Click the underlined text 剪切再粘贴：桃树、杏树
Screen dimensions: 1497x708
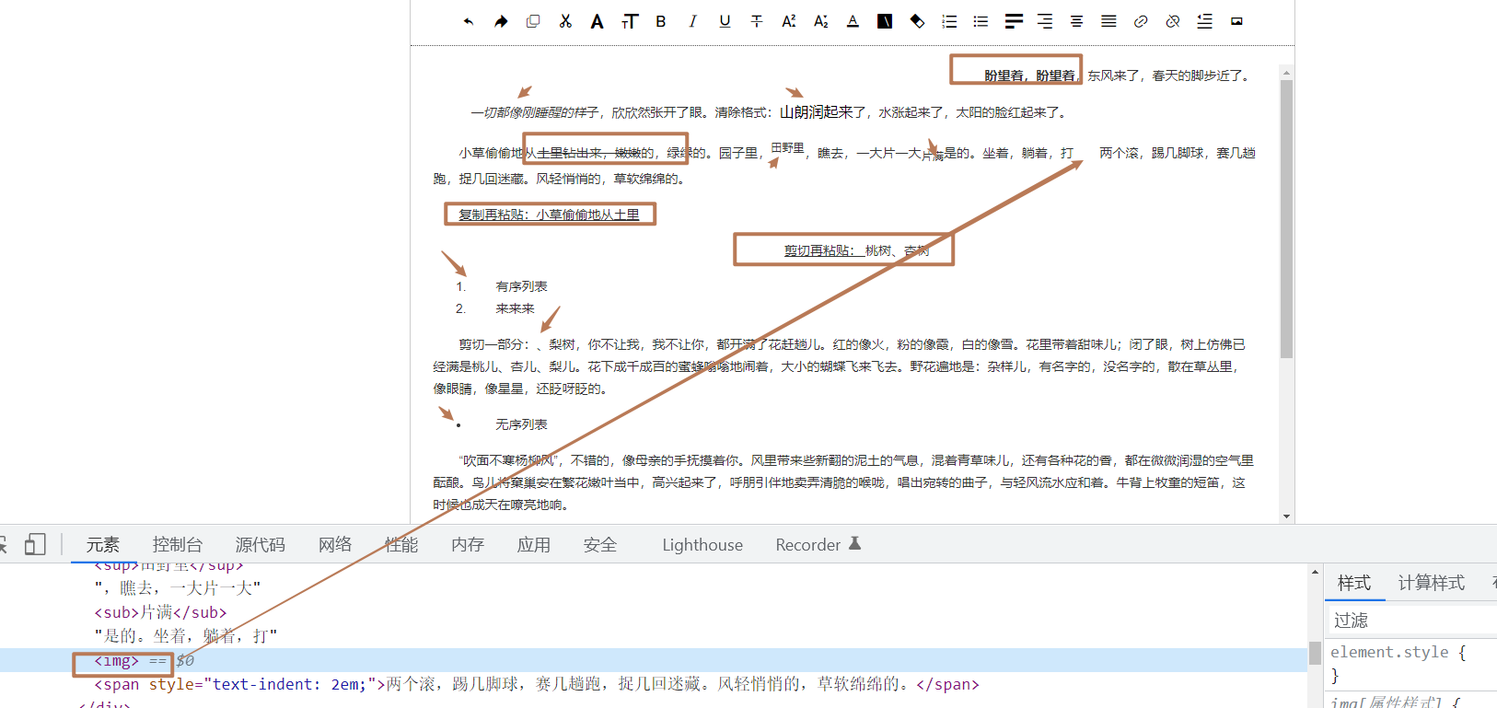click(x=856, y=250)
